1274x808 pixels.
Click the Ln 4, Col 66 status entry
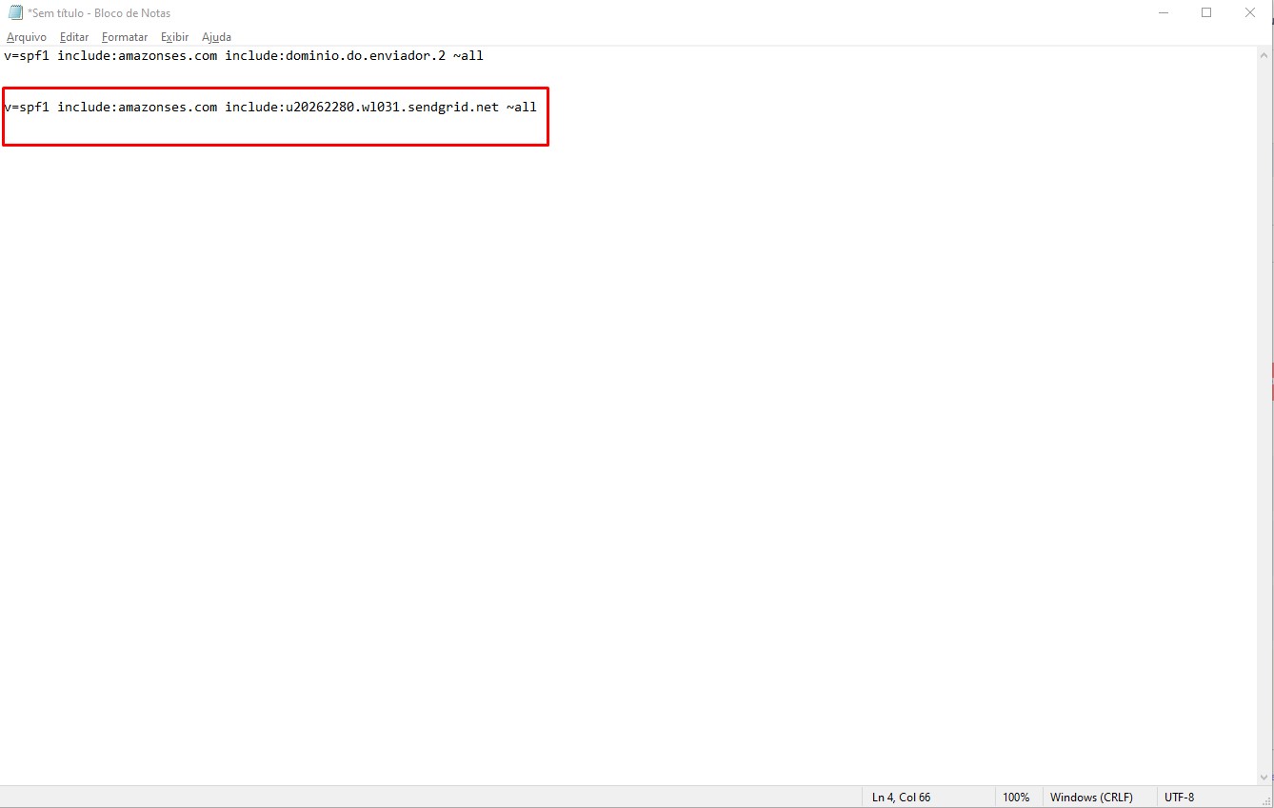[901, 797]
